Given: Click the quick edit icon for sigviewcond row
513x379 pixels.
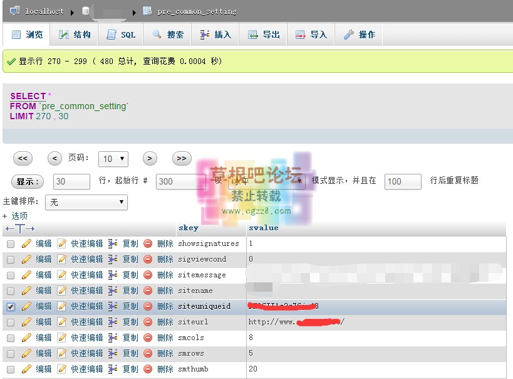Looking at the screenshot, I should [x=61, y=259].
